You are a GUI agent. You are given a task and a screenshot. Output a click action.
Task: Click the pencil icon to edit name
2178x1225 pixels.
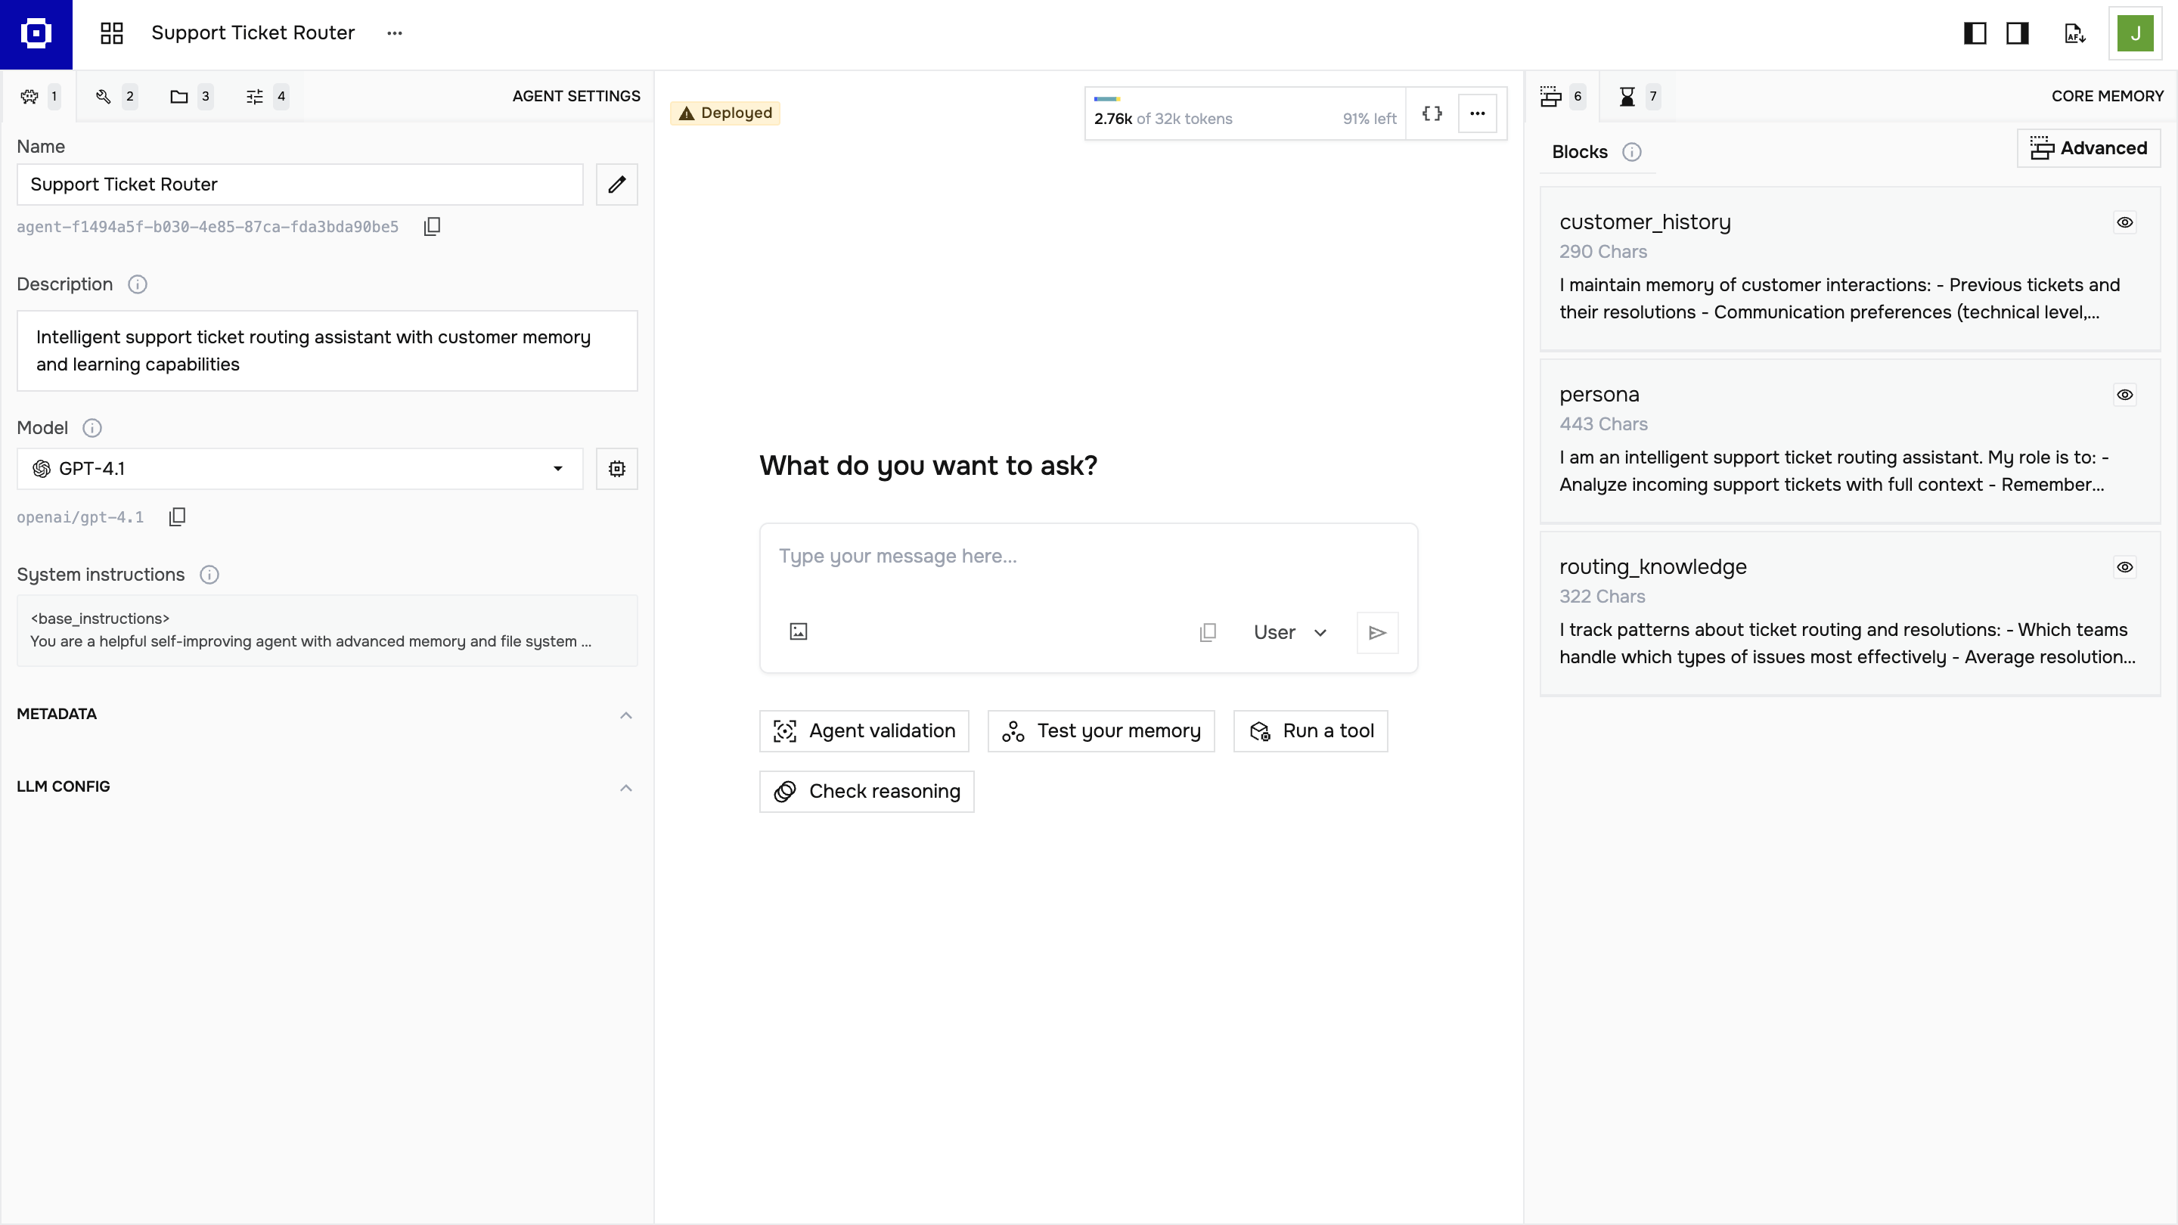pyautogui.click(x=616, y=185)
